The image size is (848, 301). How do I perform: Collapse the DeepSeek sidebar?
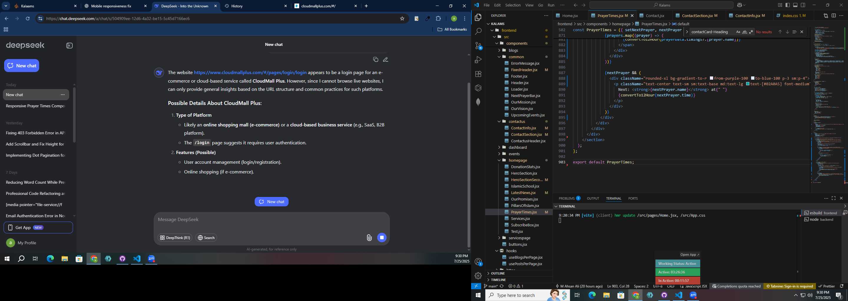(69, 46)
